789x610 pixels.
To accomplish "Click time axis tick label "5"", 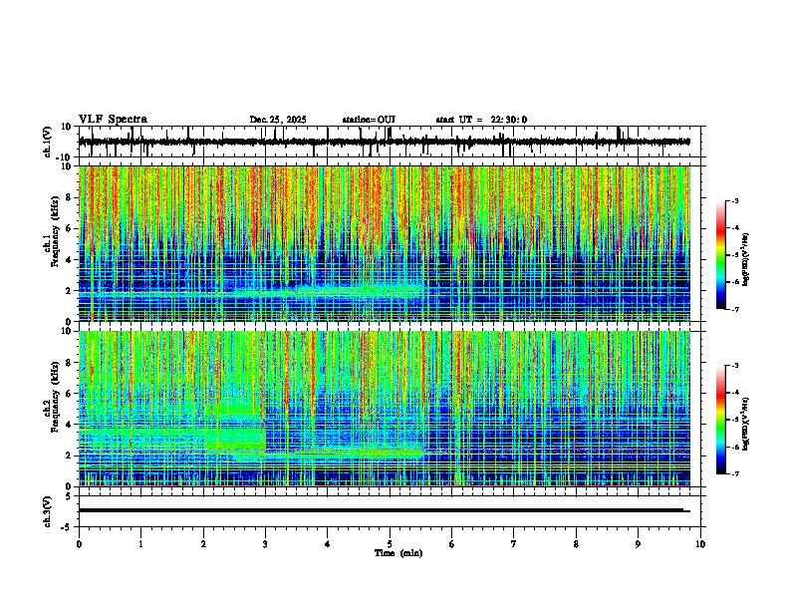I will (390, 544).
